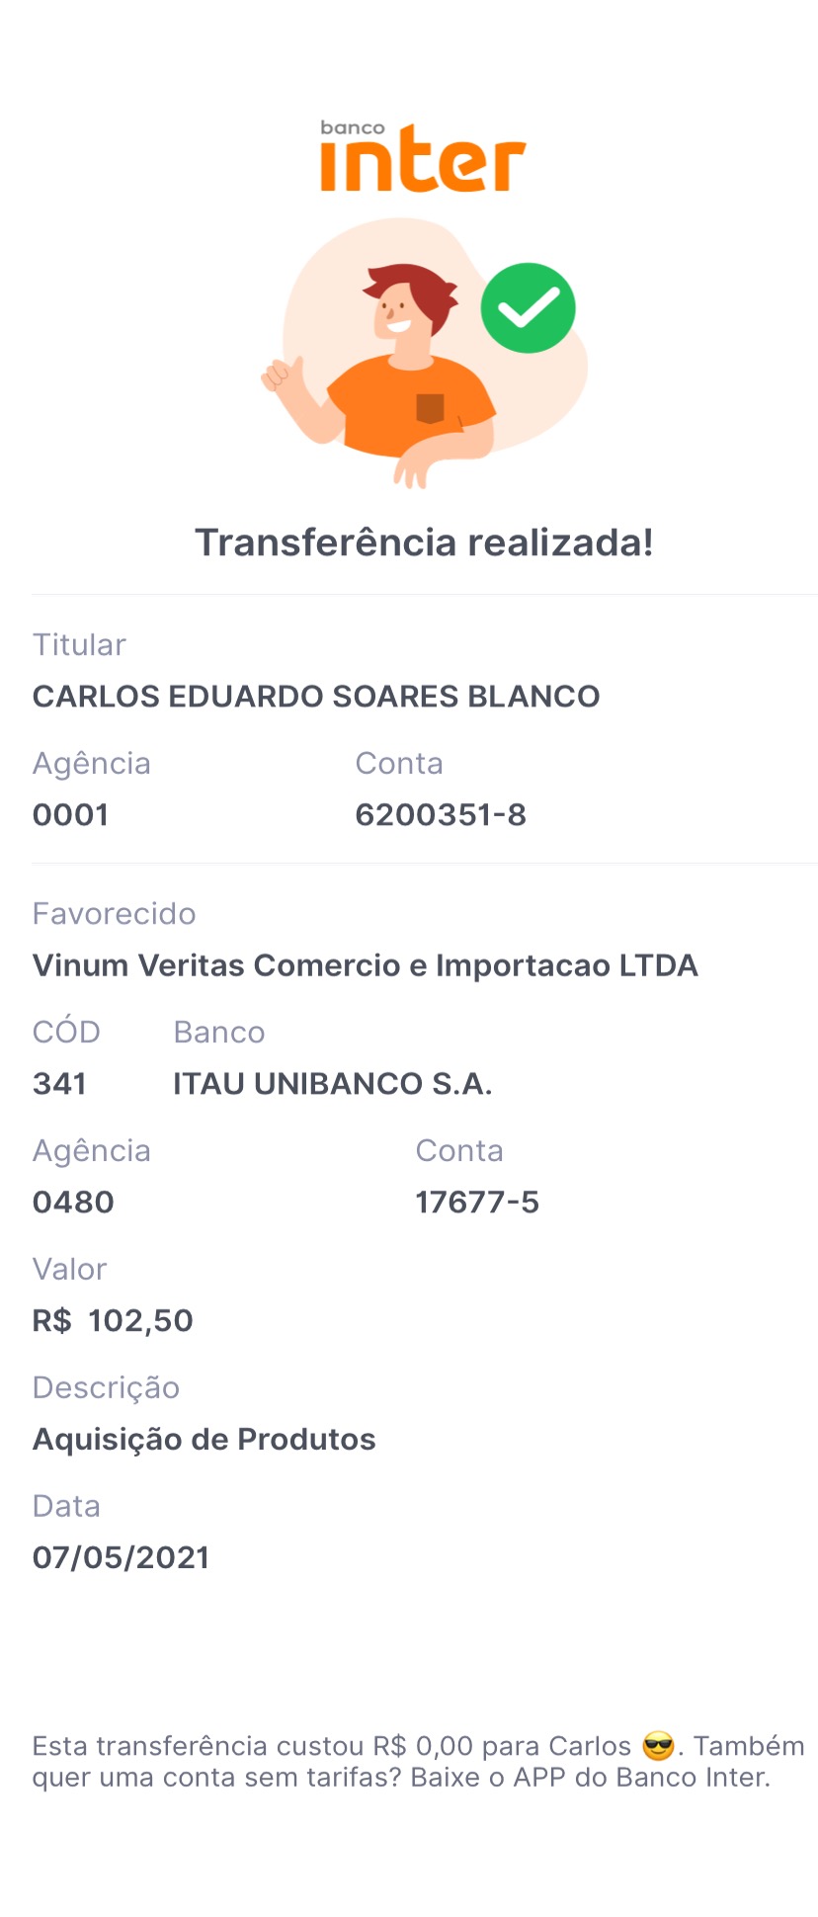Click account holder name Carlos Eduardo Soares Blanco
The width and height of the screenshot is (818, 1917).
click(x=316, y=697)
